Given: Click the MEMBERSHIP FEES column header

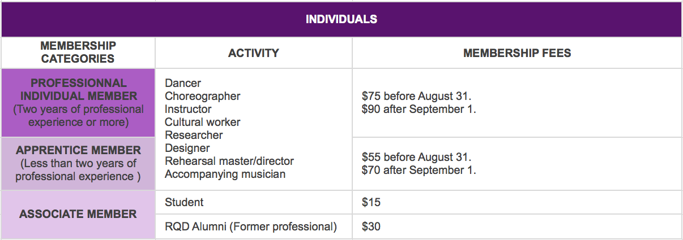Looking at the screenshot, I should [517, 53].
